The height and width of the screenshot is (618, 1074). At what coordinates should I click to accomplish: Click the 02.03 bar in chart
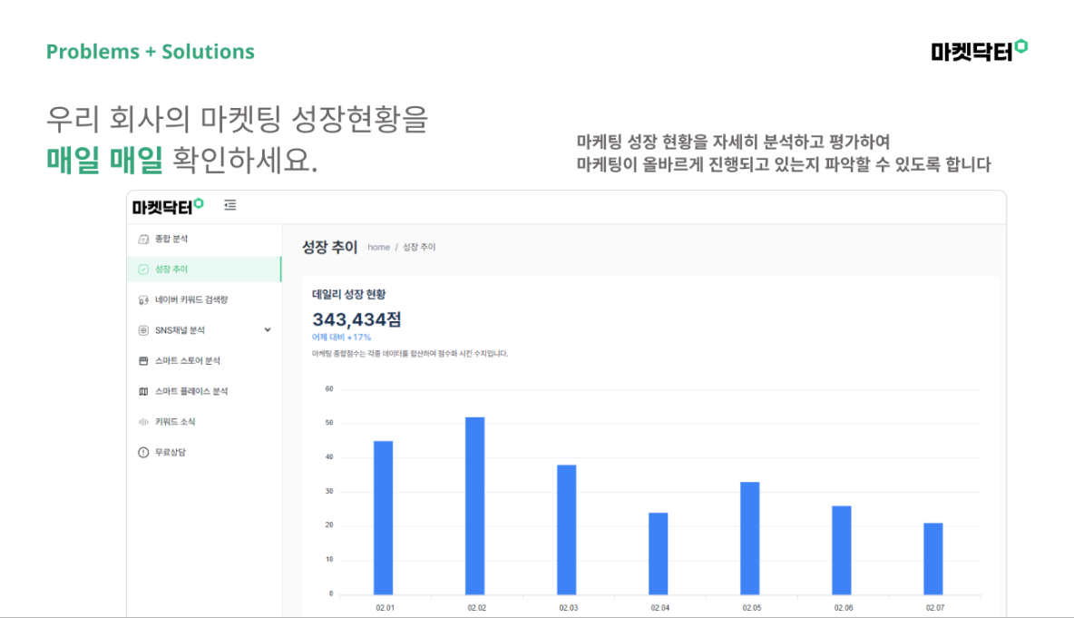coord(566,530)
